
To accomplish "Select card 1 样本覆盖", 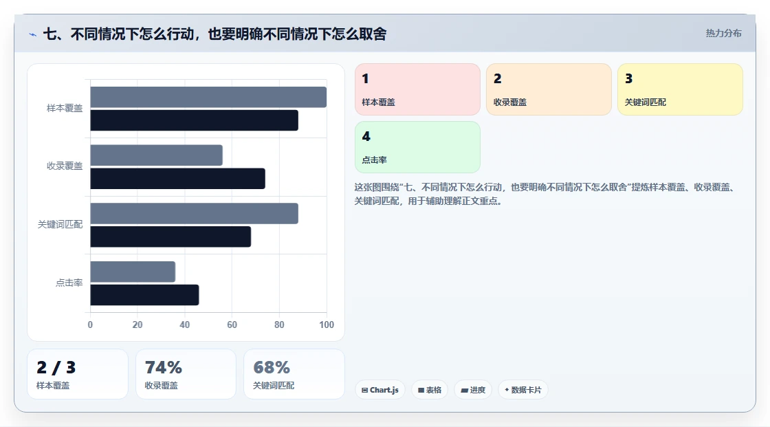I will coord(417,89).
